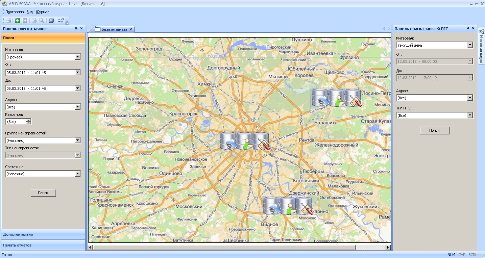Viewport: 485px width, 258px height.
Task: Toggle pin on Панель поиска записей ПГС
Action: coord(468,28)
